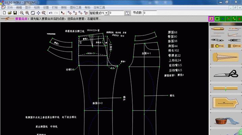Screen dimensions: 242x135
Task: Open the 设置 menu
Action: click(x=46, y=7)
